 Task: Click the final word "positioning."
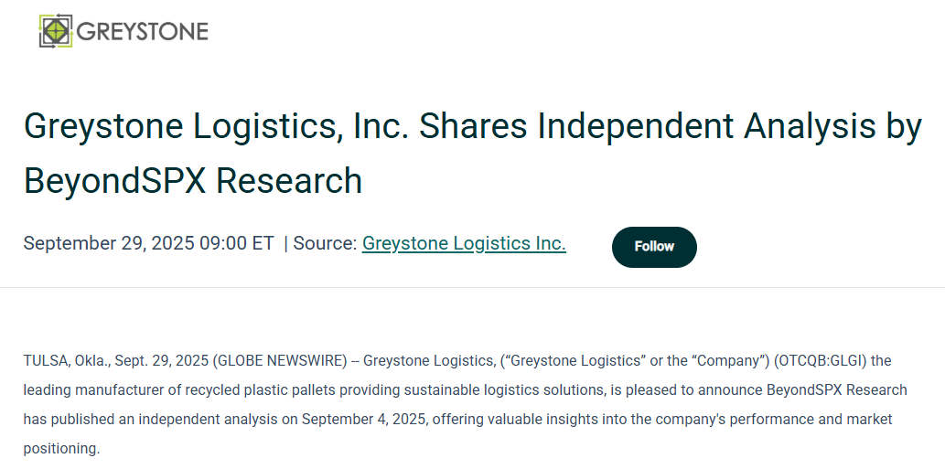coord(60,449)
